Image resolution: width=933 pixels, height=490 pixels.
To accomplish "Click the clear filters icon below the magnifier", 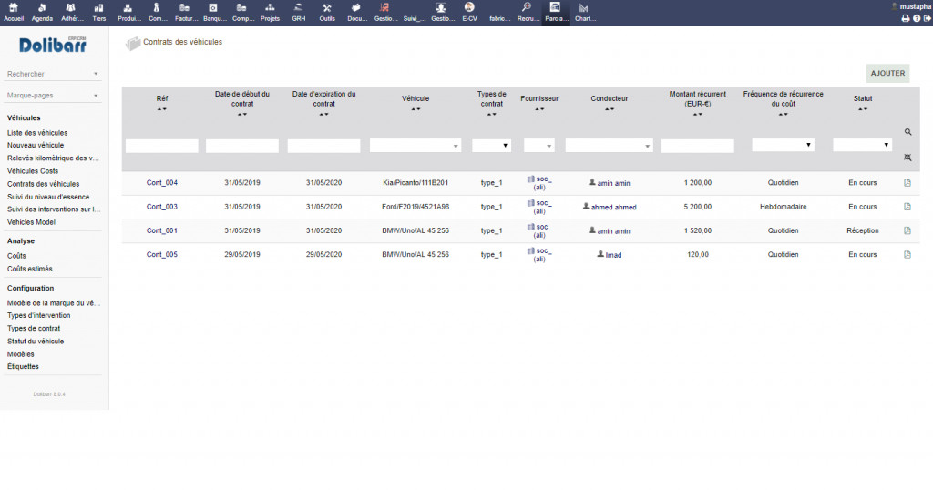I will click(907, 158).
